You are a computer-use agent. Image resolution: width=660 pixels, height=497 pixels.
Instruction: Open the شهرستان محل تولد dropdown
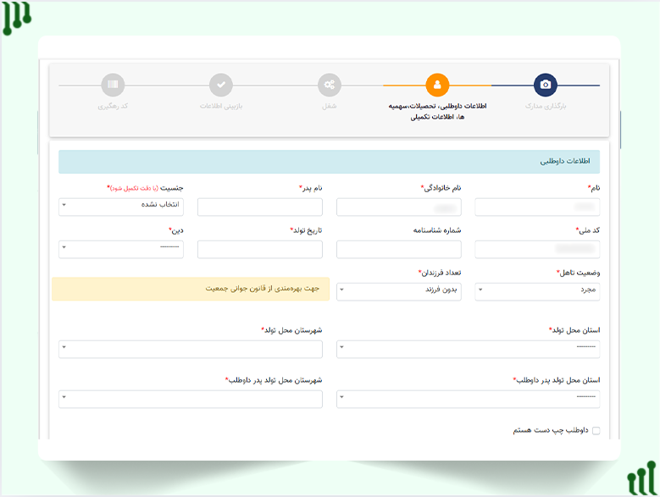pyautogui.click(x=191, y=350)
